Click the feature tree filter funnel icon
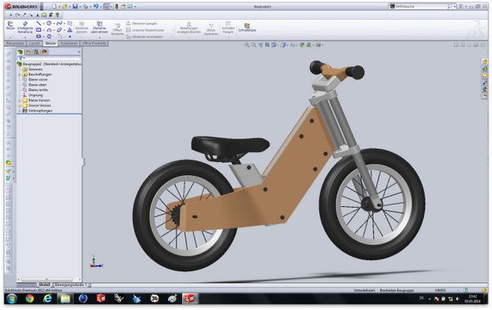 (20, 58)
